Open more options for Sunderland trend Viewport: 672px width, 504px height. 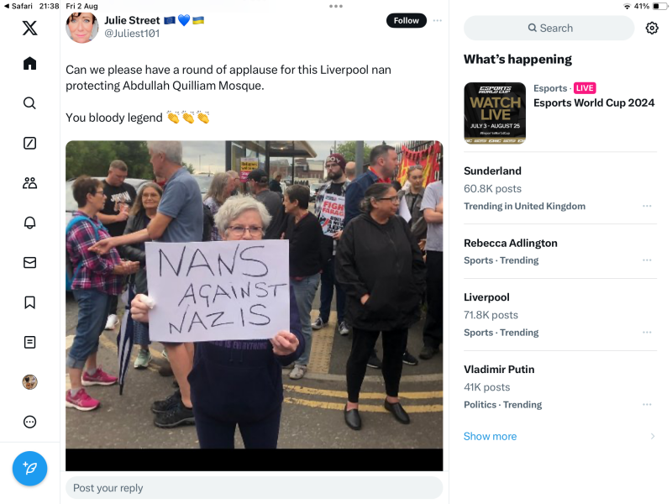coord(647,206)
